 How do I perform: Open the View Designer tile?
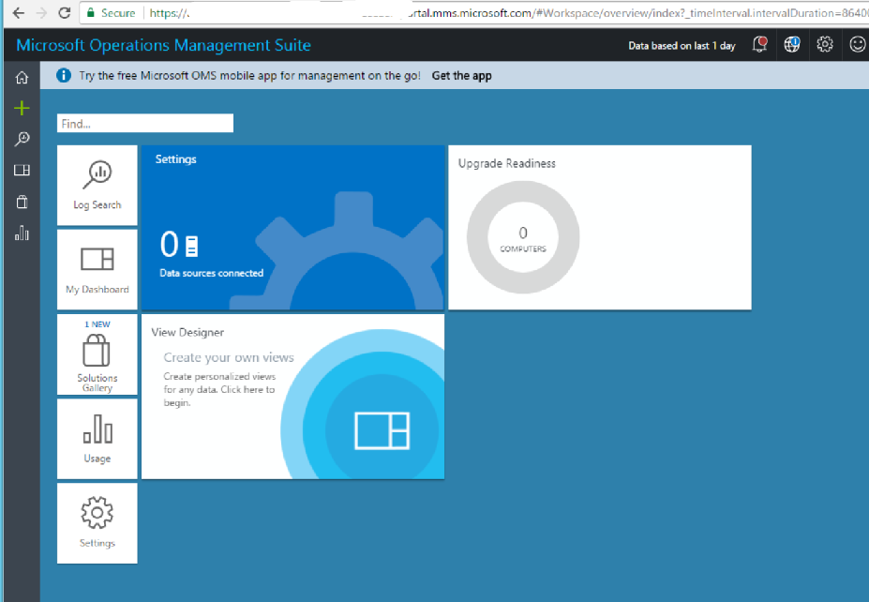(292, 397)
